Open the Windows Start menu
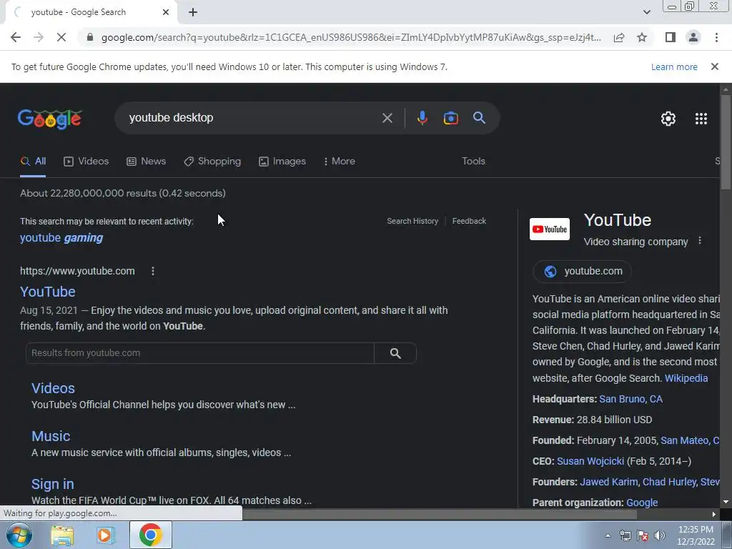732x549 pixels. [x=18, y=535]
